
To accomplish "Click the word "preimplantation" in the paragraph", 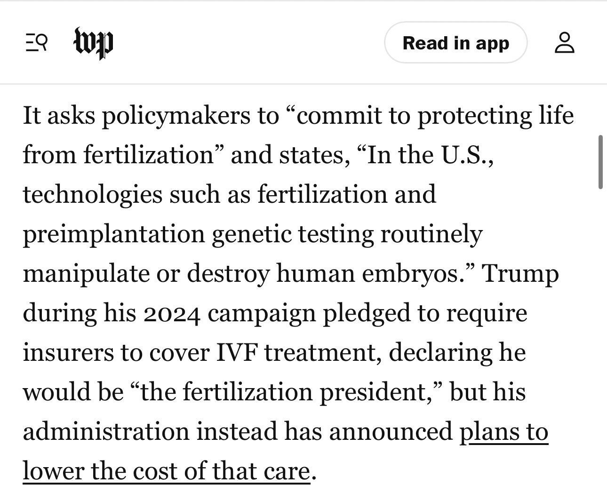I will [113, 234].
